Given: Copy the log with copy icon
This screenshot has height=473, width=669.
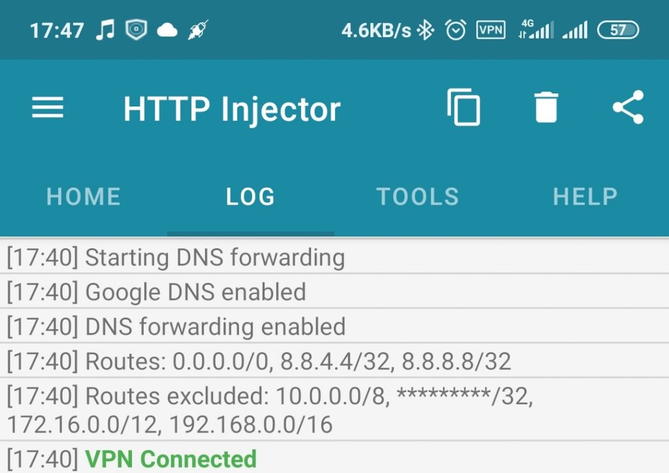Looking at the screenshot, I should (x=464, y=107).
